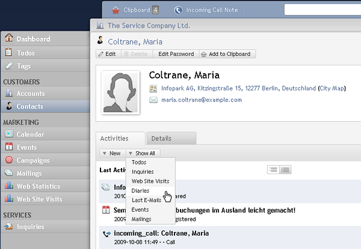
Task: Click the Campaigns target icon in sidebar
Action: (9, 160)
